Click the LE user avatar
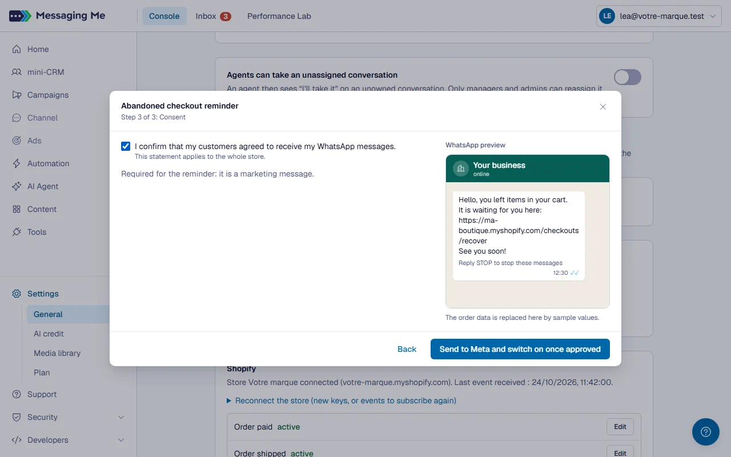 [x=607, y=16]
